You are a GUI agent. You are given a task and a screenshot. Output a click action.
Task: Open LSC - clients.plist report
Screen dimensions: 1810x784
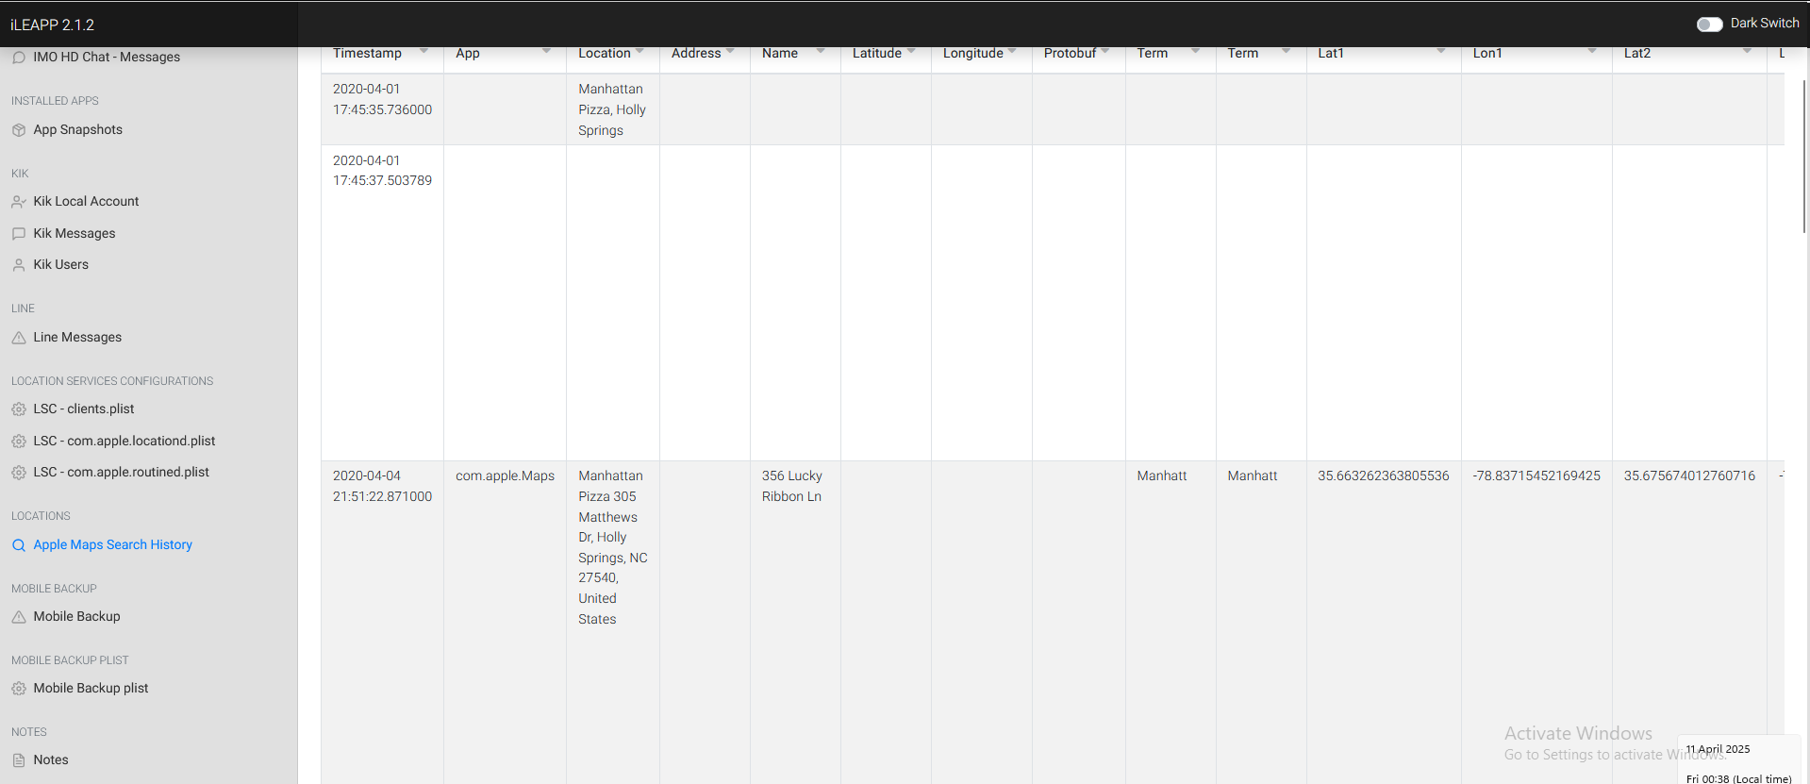[x=84, y=409]
